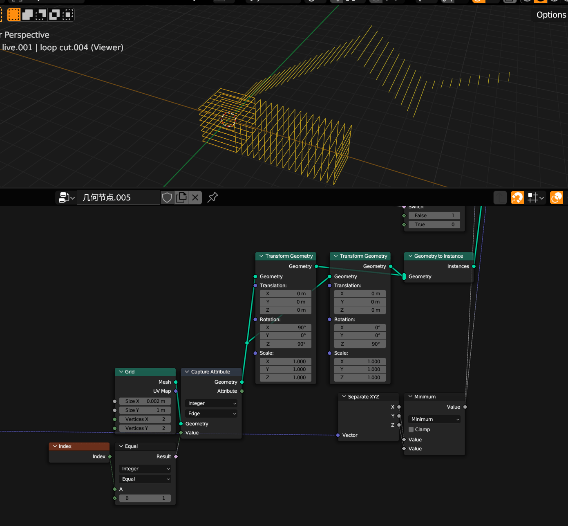Click the 'live.001 | loop cut.004 (Viewer)' viewport text
568x526 pixels.
63,47
